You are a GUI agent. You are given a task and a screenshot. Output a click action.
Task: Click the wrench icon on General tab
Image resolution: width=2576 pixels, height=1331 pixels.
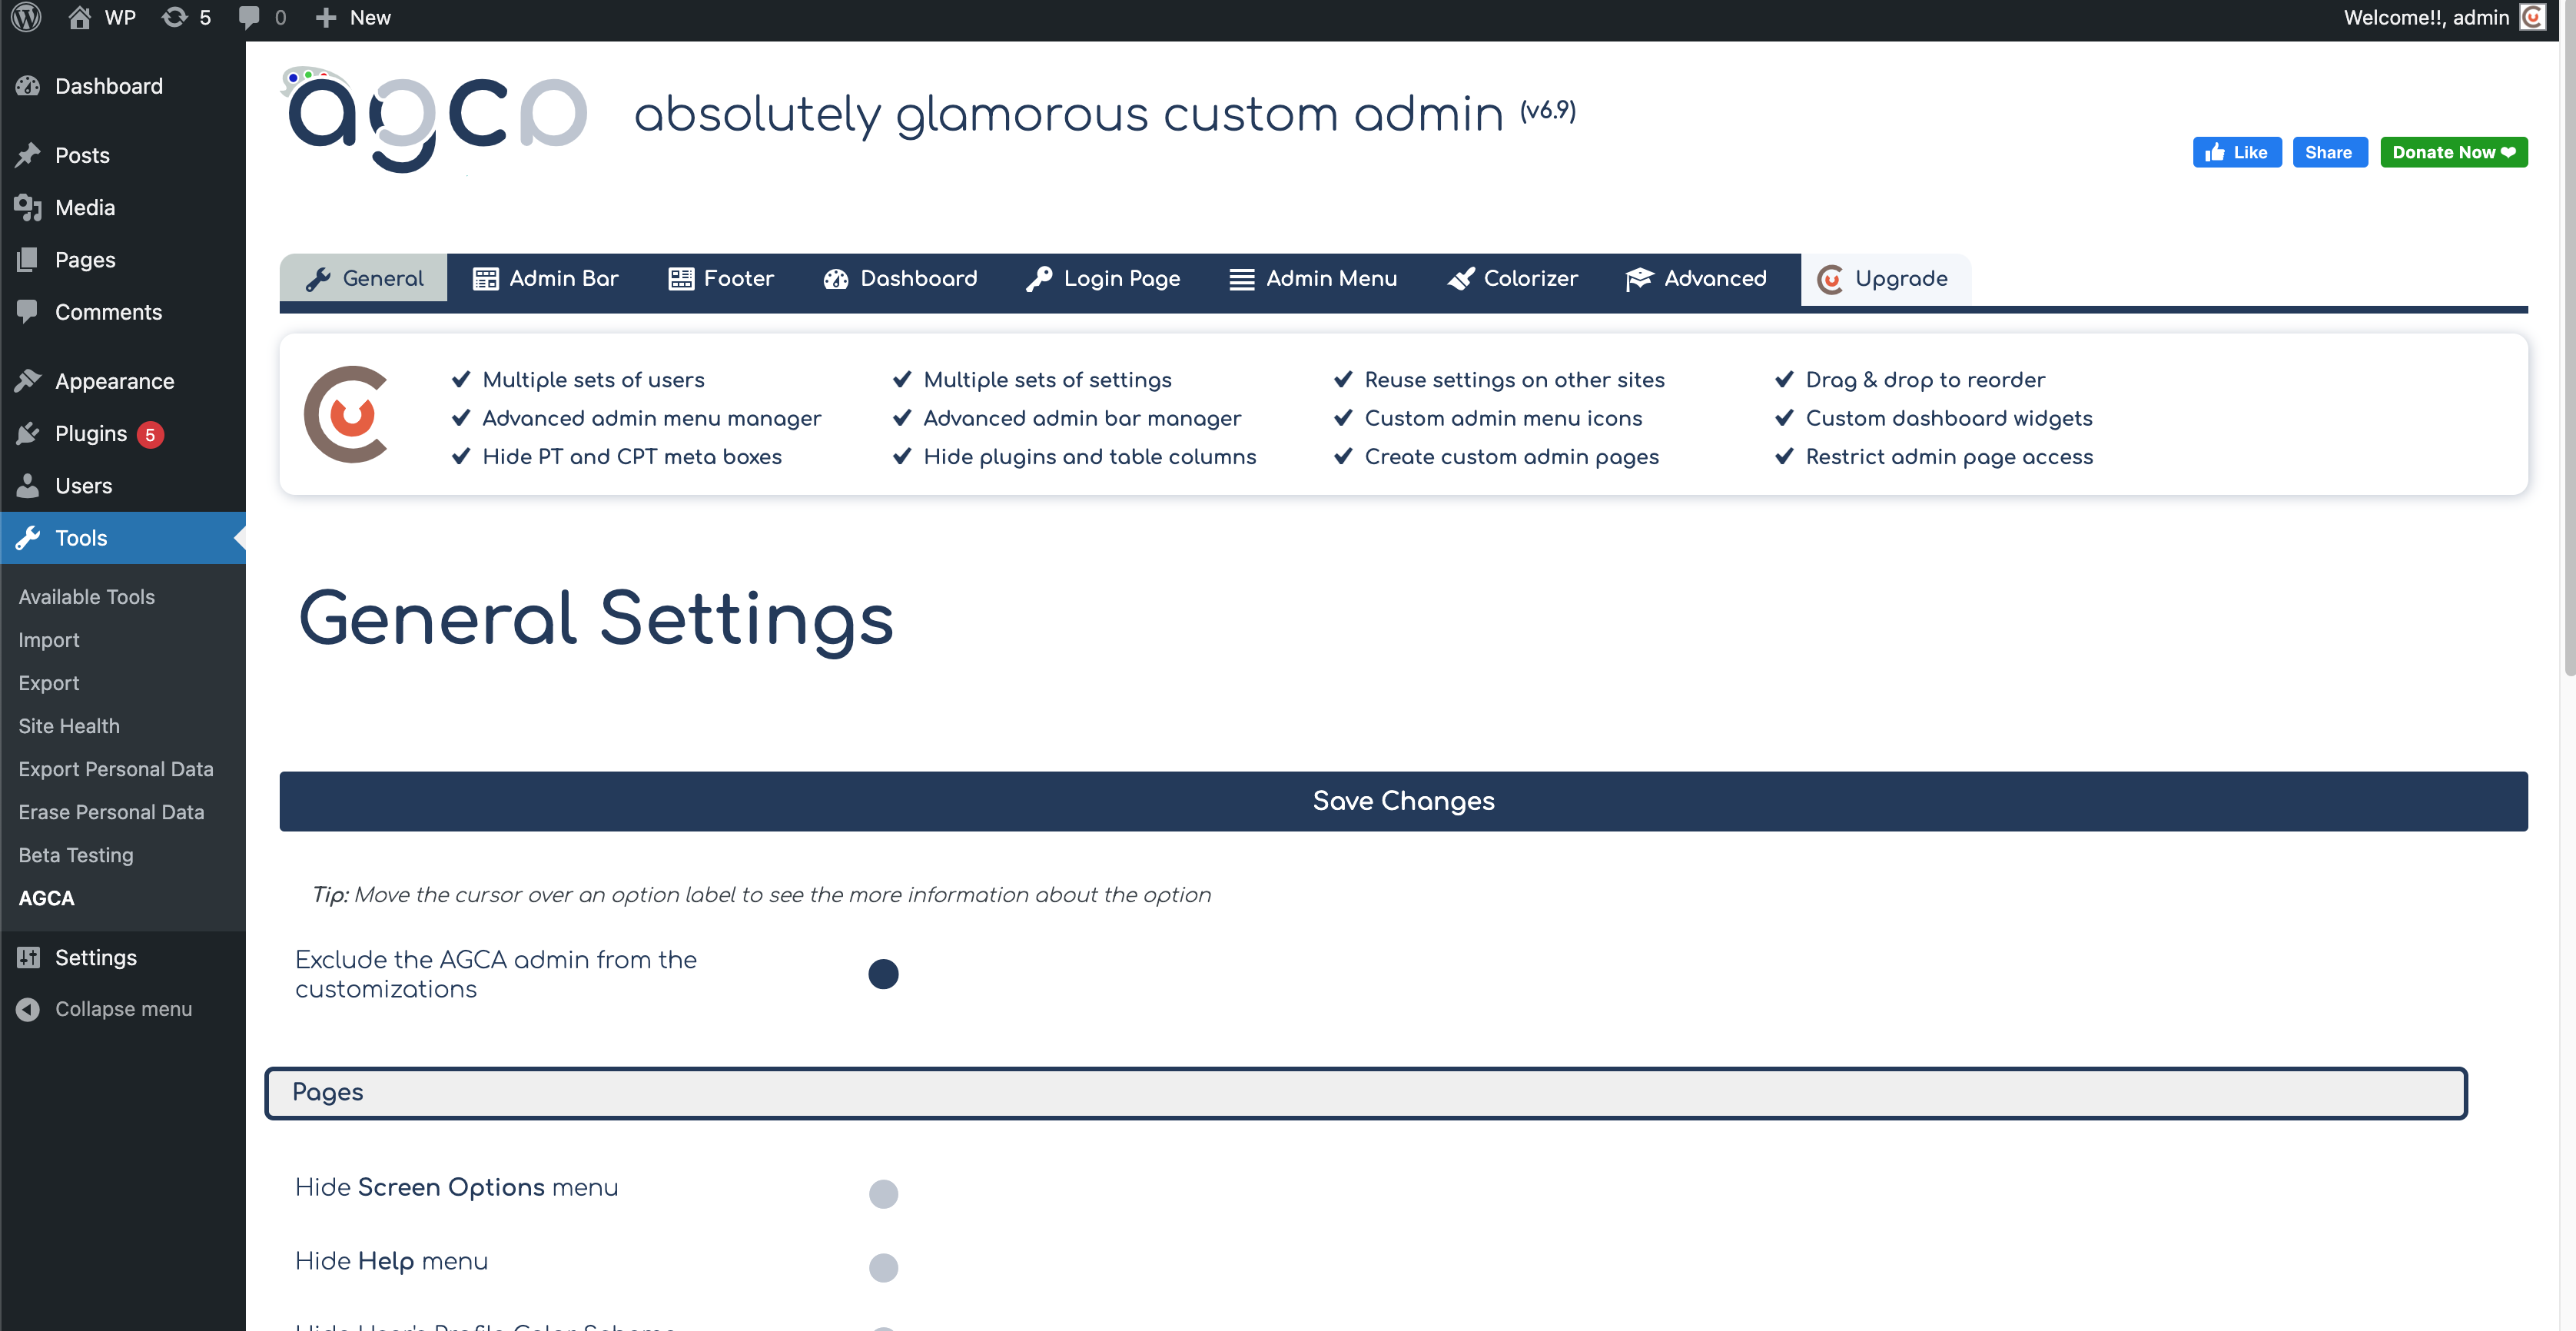pyautogui.click(x=318, y=279)
